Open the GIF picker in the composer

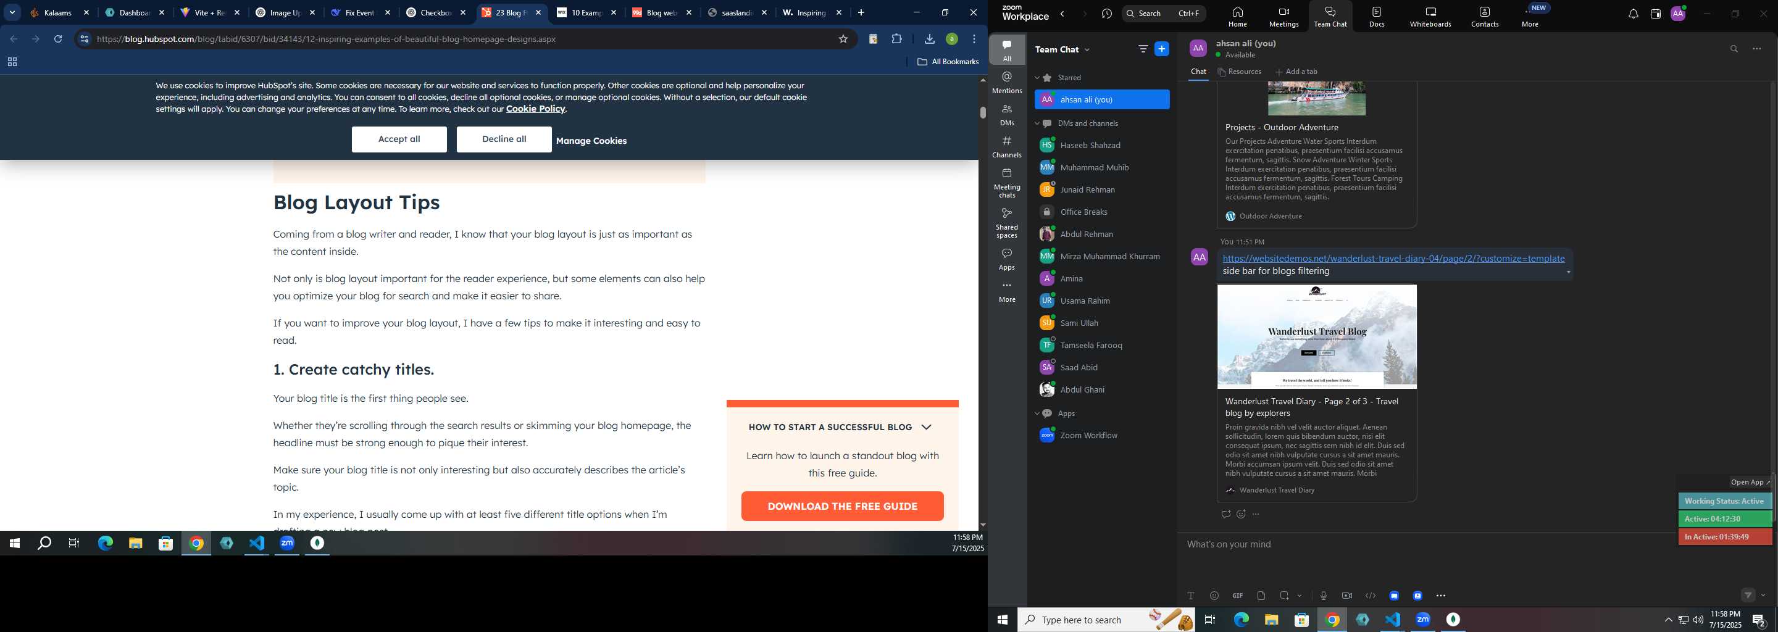[x=1238, y=596]
